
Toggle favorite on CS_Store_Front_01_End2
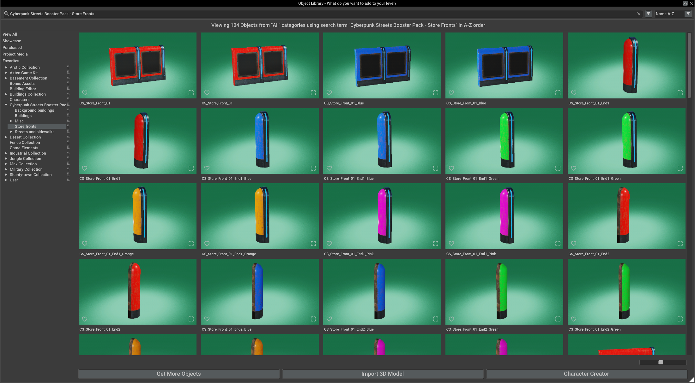(574, 244)
